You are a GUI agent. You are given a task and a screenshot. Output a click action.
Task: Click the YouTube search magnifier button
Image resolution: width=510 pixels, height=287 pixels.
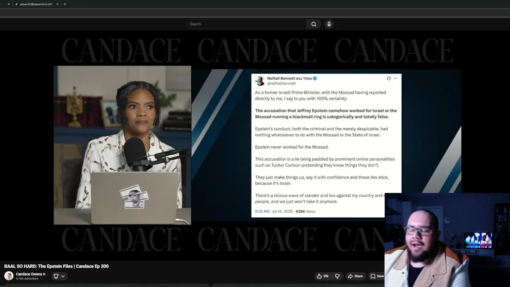(x=314, y=24)
